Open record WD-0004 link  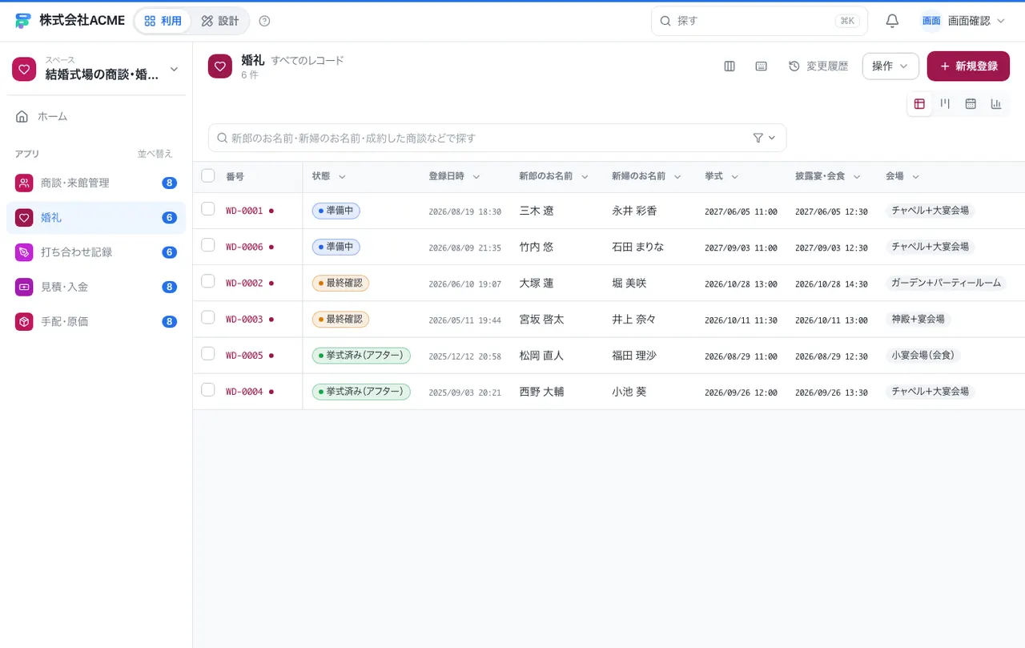point(244,392)
